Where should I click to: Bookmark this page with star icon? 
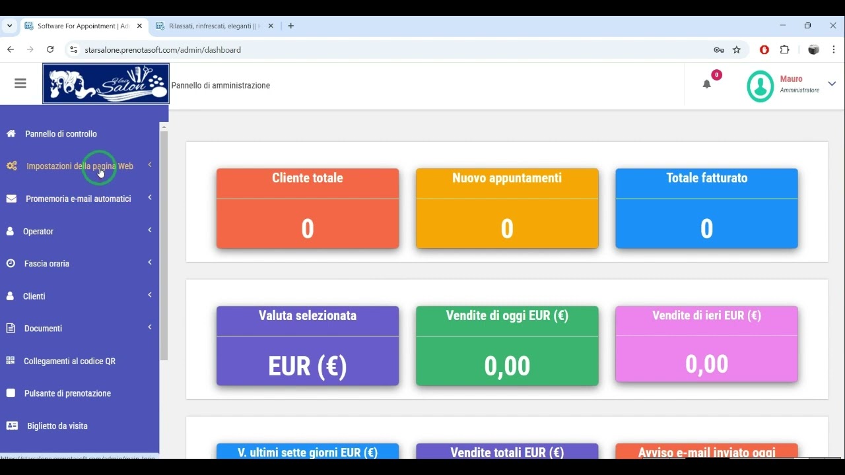[737, 49]
